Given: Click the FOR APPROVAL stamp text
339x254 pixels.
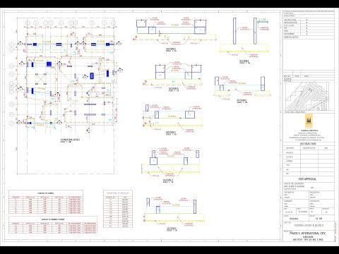Looking at the screenshot, I should tap(307, 179).
